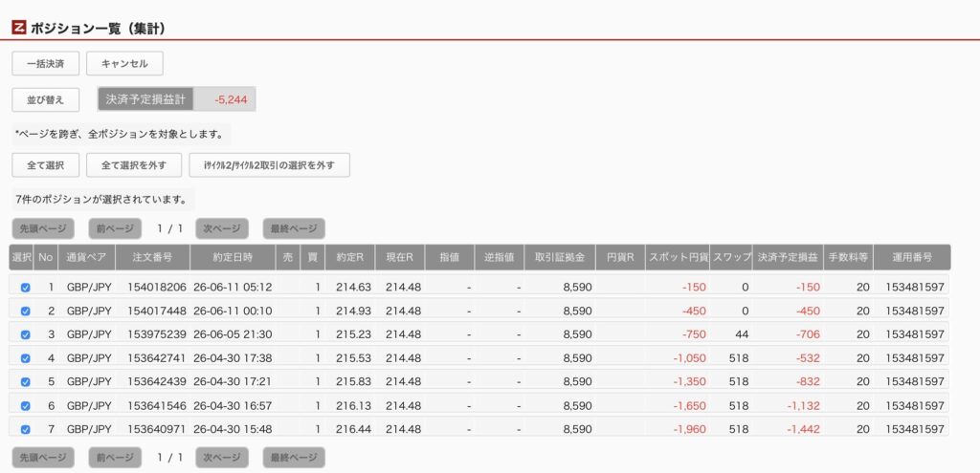Viewport: 980px width, 473px height.
Task: Click the bottom 最終ページ button
Action: click(x=294, y=458)
